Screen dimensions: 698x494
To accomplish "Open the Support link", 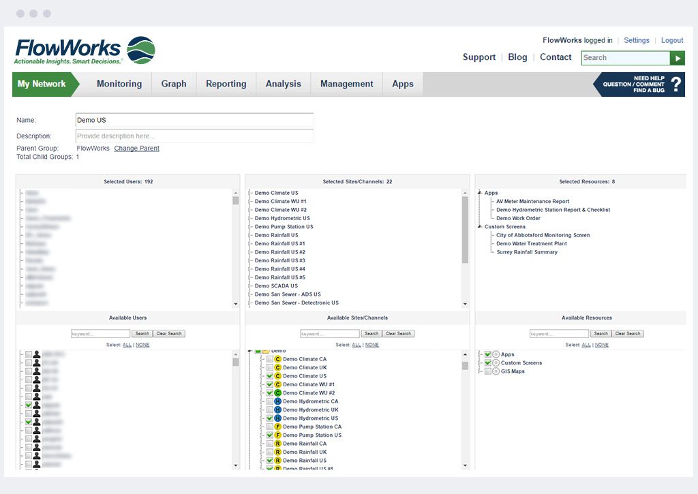I will click(x=479, y=57).
